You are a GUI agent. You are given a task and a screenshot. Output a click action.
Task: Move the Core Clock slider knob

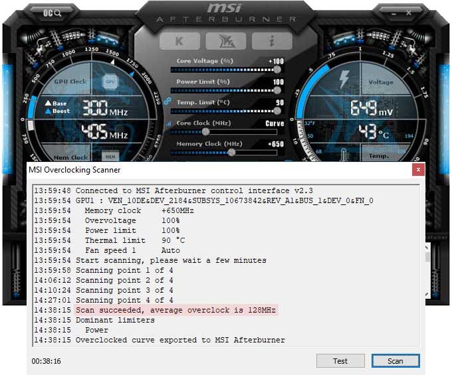(x=205, y=131)
